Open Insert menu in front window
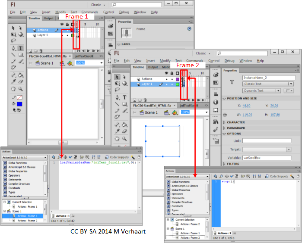 [x=150, y=61]
